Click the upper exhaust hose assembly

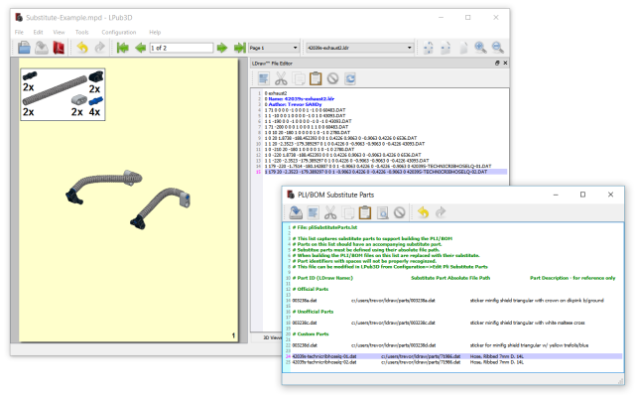click(104, 187)
